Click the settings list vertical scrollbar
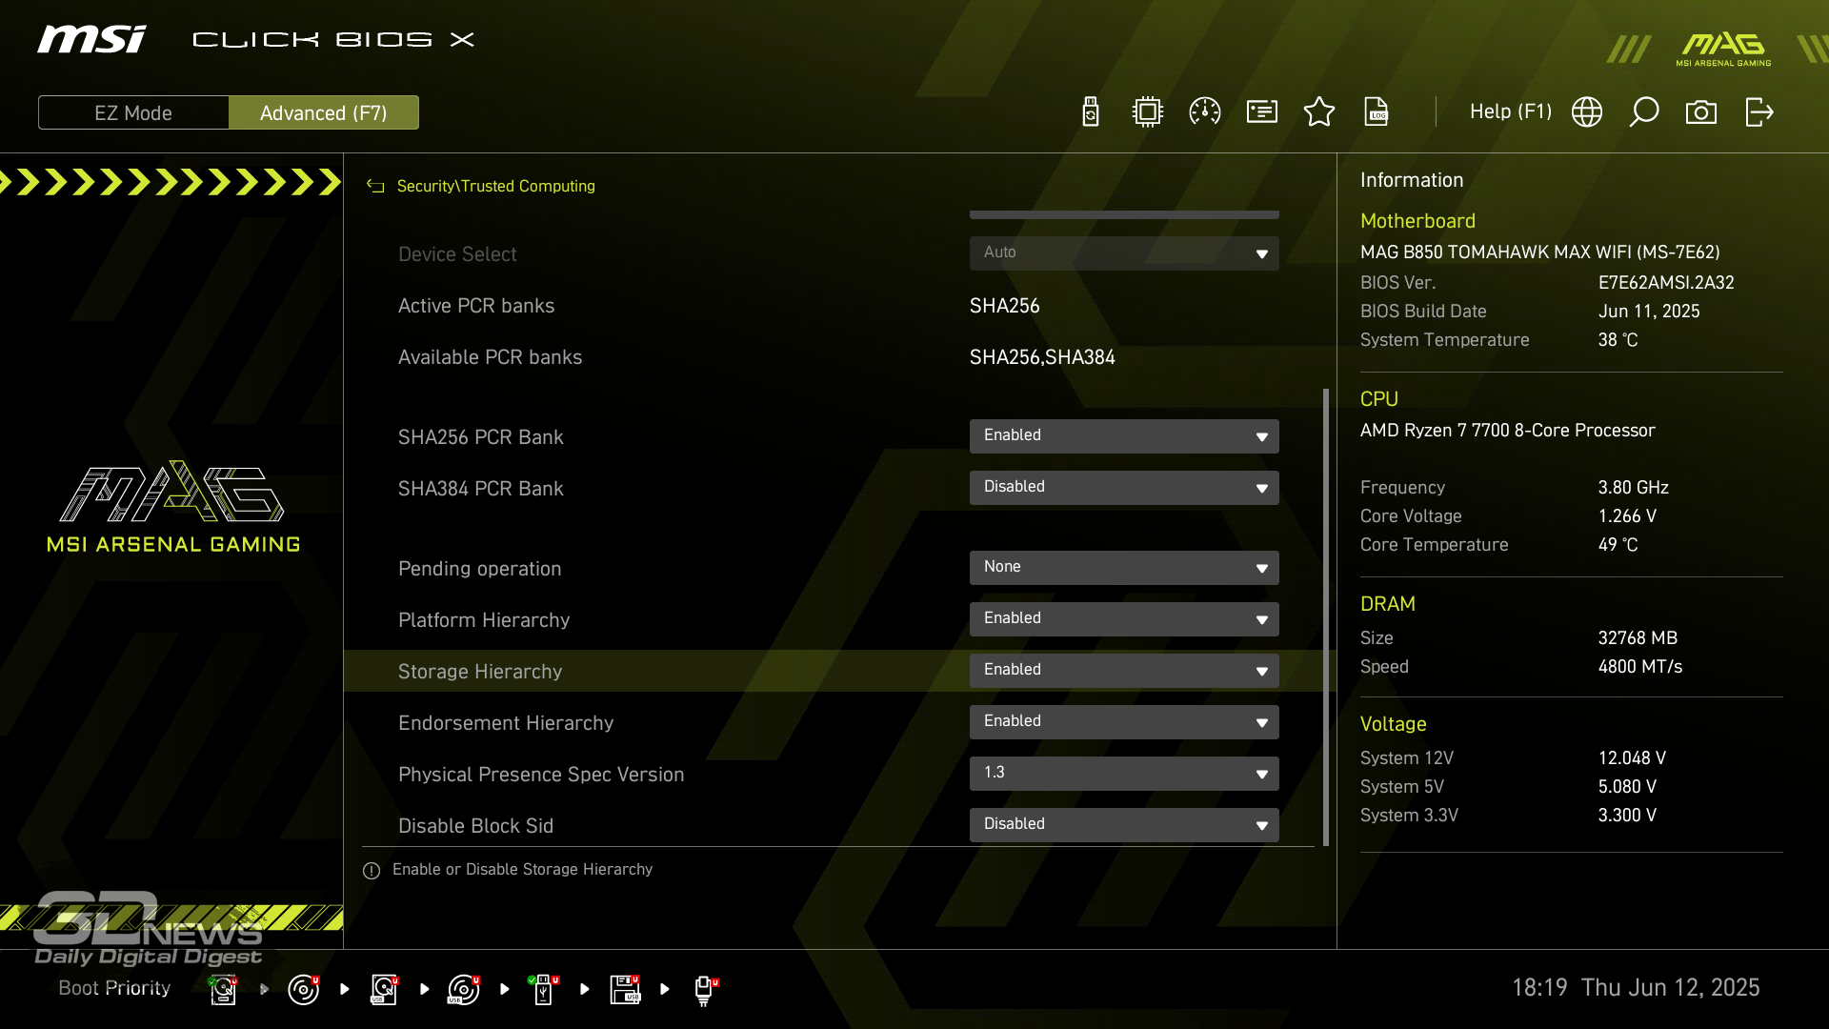This screenshot has height=1029, width=1829. point(1325,616)
